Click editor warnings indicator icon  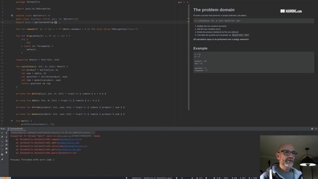179,2
